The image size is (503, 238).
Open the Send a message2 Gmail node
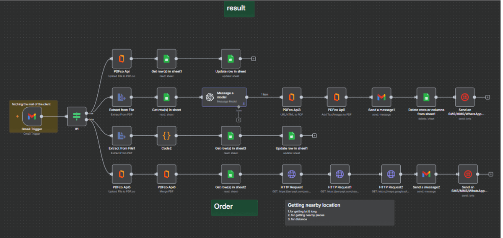426,174
